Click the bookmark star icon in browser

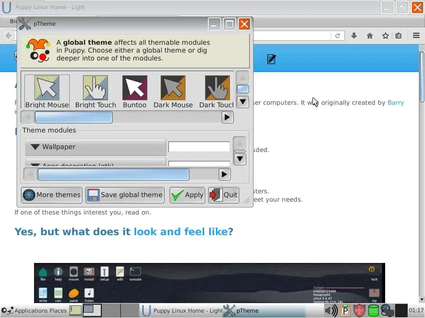tap(386, 36)
